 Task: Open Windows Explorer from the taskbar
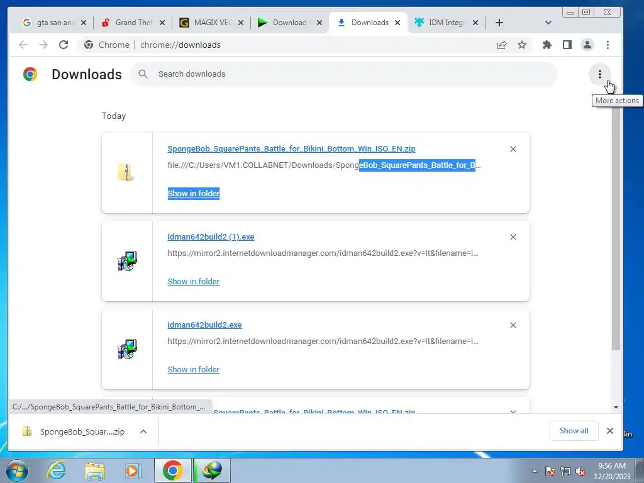95,470
